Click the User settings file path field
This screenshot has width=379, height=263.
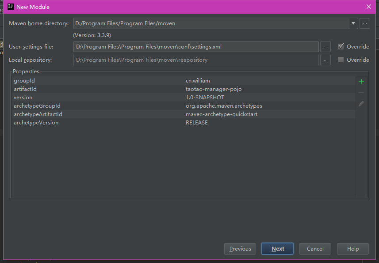196,47
